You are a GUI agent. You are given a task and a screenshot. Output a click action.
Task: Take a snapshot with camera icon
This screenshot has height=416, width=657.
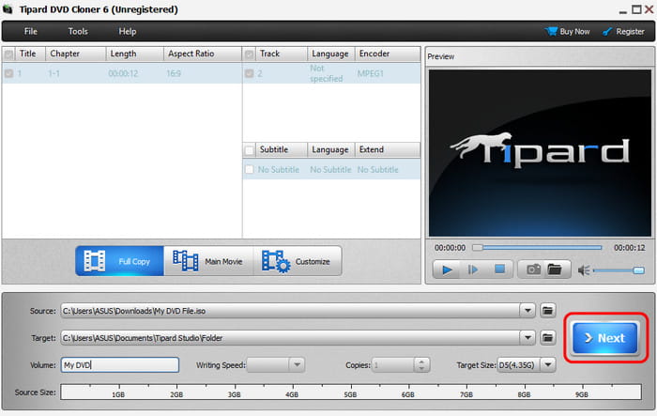point(533,270)
